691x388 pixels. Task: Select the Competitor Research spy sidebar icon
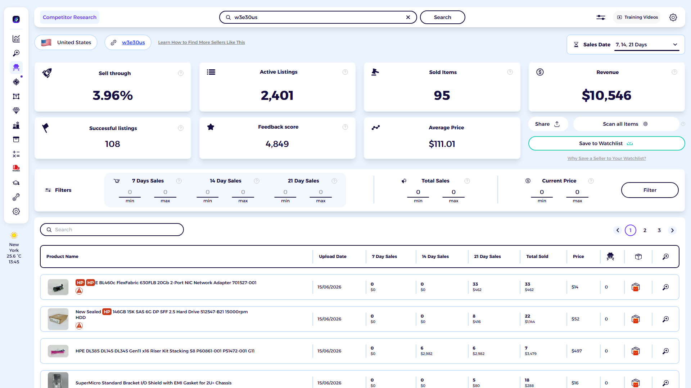[16, 68]
